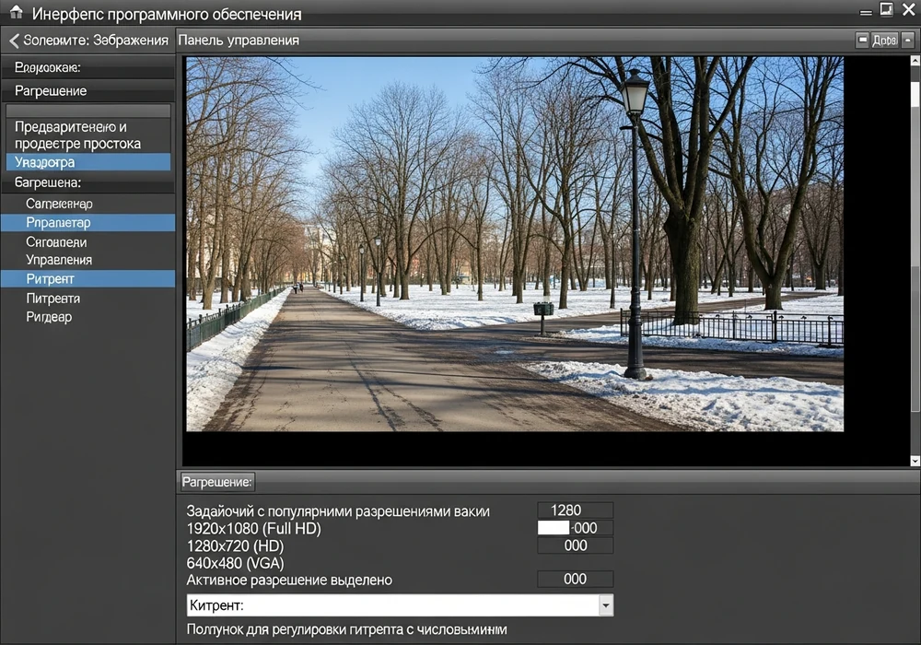Minimize the application window
The height and width of the screenshot is (645, 921).
click(865, 12)
